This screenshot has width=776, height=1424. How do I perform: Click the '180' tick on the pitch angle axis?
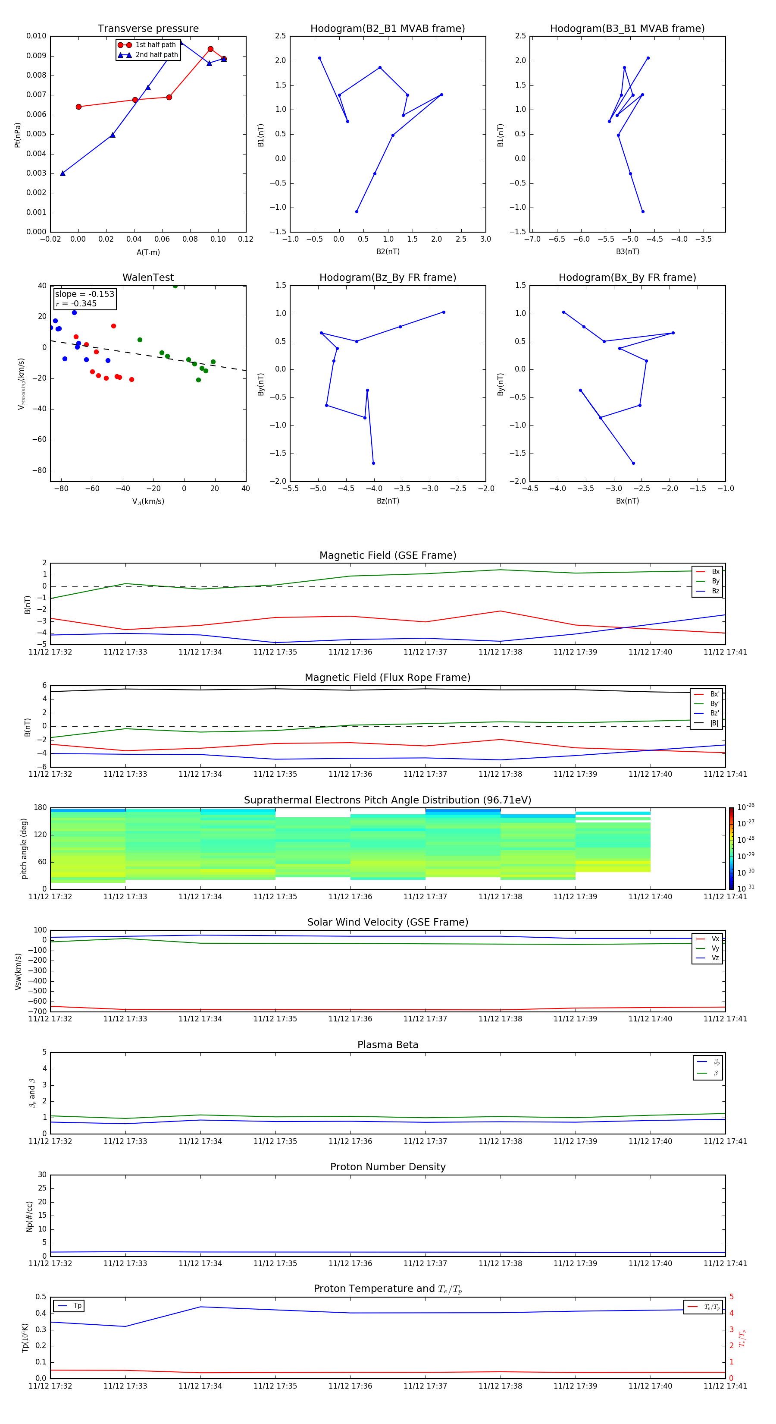41,808
